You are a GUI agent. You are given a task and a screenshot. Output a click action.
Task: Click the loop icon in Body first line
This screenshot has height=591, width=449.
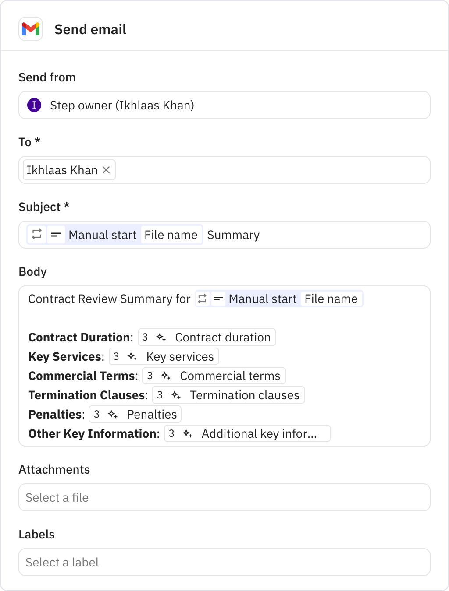[x=202, y=299]
